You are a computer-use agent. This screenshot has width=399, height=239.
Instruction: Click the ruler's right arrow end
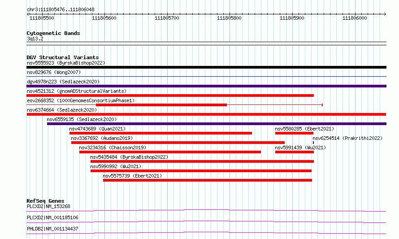coord(385,14)
